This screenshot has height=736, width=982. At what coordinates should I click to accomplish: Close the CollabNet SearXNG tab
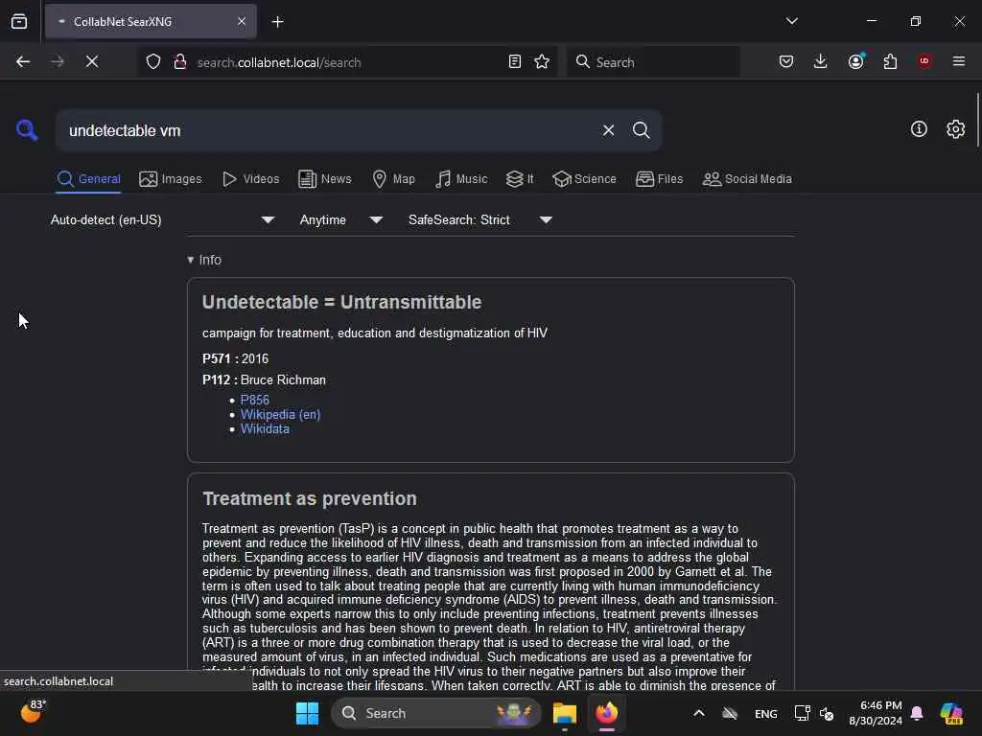click(242, 21)
